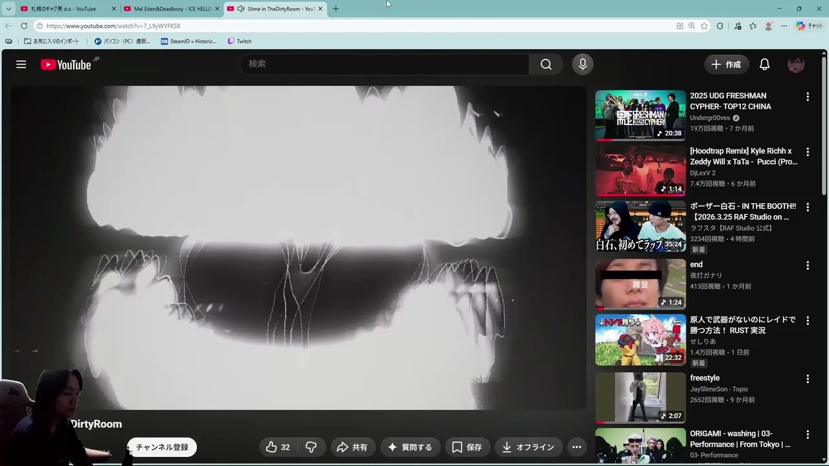829x466 pixels.
Task: Open the 夜灯ガナリ channel name
Action: point(706,275)
